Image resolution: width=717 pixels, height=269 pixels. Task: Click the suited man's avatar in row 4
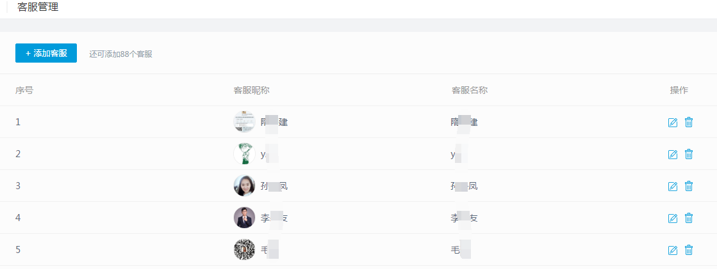[x=244, y=217]
